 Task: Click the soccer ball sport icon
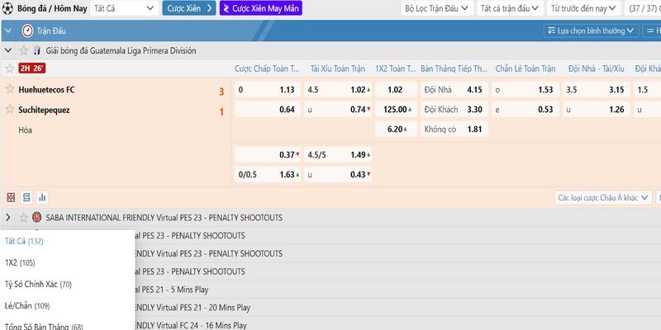tap(7, 9)
